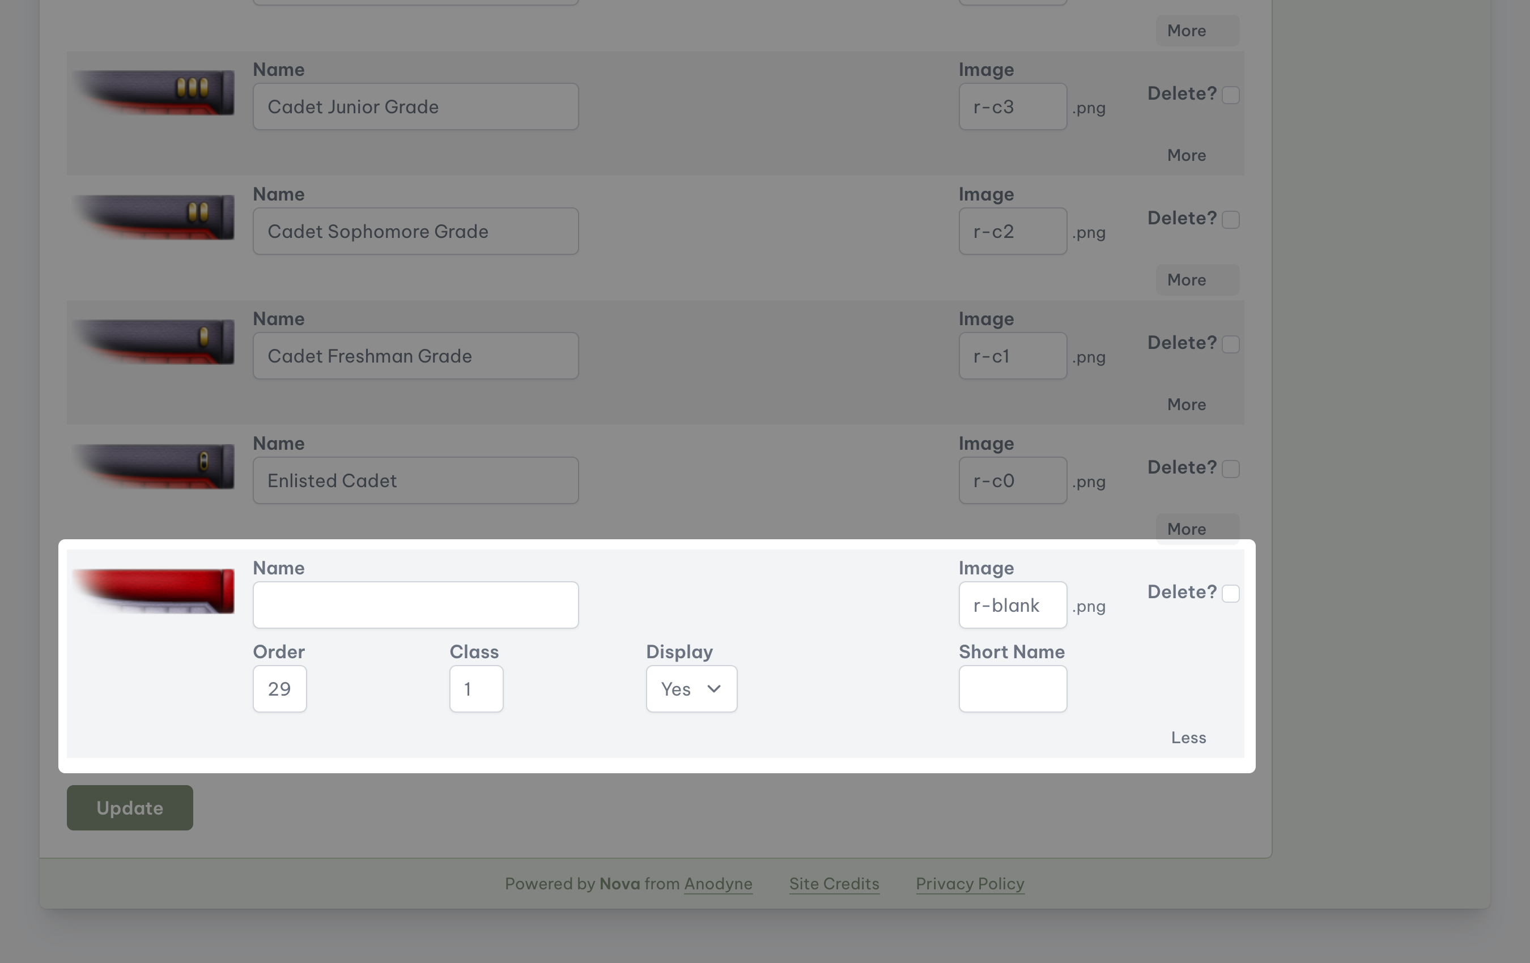Click the empty Name field for blank rank

click(x=415, y=605)
